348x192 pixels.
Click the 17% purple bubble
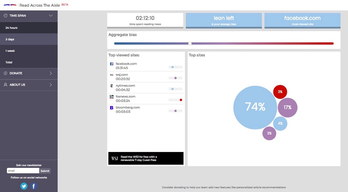[x=288, y=107]
